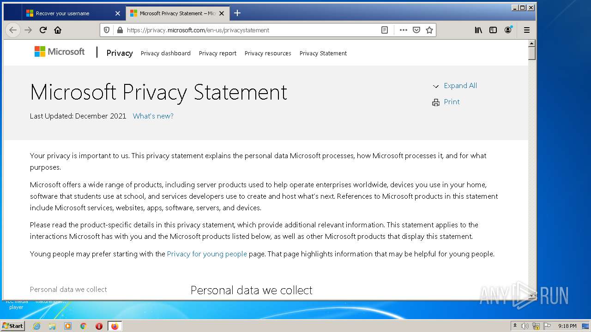
Task: Open Privacy dashboard nav item
Action: point(166,53)
